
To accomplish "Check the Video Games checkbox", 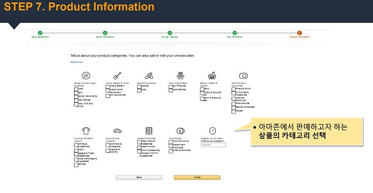I will (76, 100).
